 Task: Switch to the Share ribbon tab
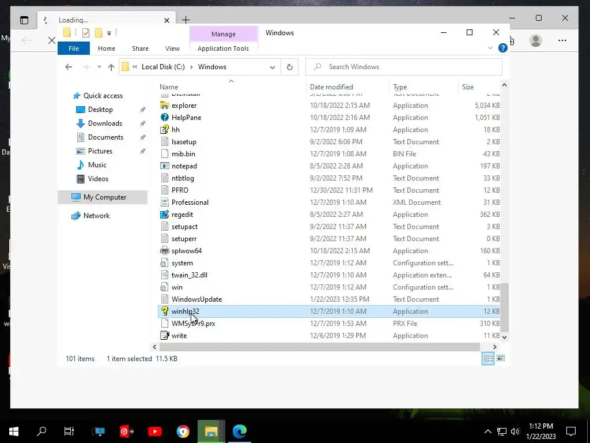tap(140, 48)
